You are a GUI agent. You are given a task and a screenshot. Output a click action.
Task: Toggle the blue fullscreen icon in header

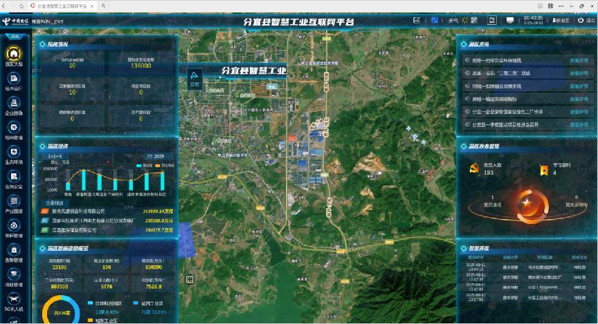click(x=434, y=20)
